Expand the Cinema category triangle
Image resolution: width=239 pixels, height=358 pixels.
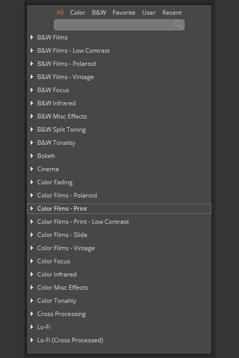(32, 169)
